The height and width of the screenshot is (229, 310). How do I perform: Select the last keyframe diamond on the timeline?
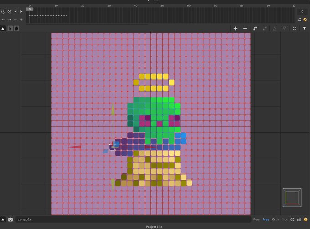tap(67, 15)
